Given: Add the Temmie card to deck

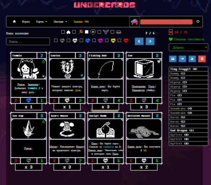Looking at the screenshot, I should 29,78.
